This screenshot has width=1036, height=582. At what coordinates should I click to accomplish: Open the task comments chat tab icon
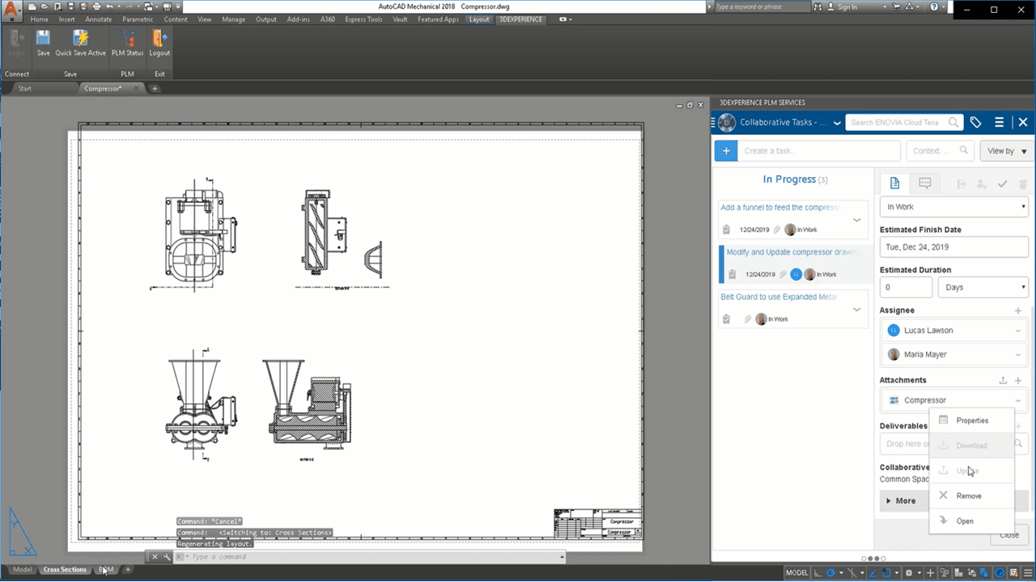coord(925,183)
